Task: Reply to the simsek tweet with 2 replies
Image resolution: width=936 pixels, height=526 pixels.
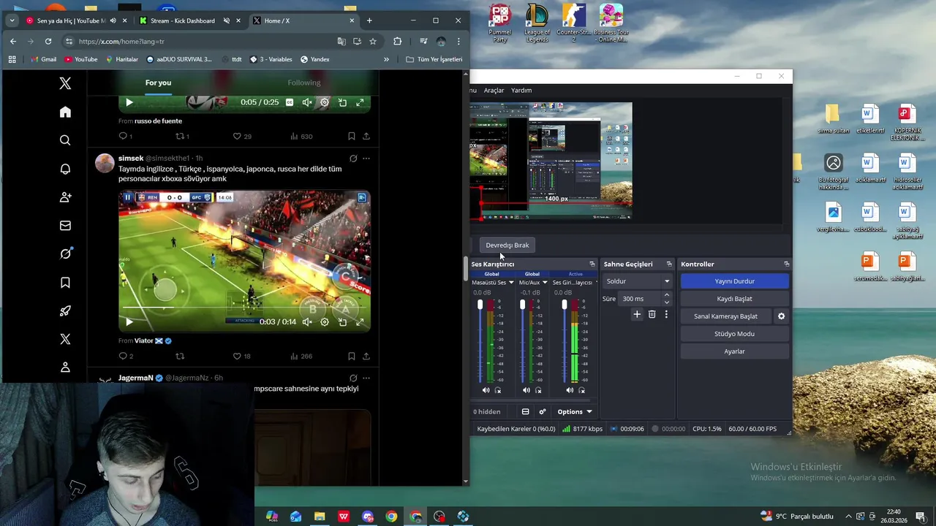Action: coord(123,357)
